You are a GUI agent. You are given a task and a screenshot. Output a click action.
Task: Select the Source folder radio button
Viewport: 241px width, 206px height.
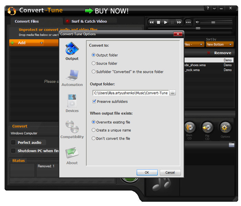[93, 63]
